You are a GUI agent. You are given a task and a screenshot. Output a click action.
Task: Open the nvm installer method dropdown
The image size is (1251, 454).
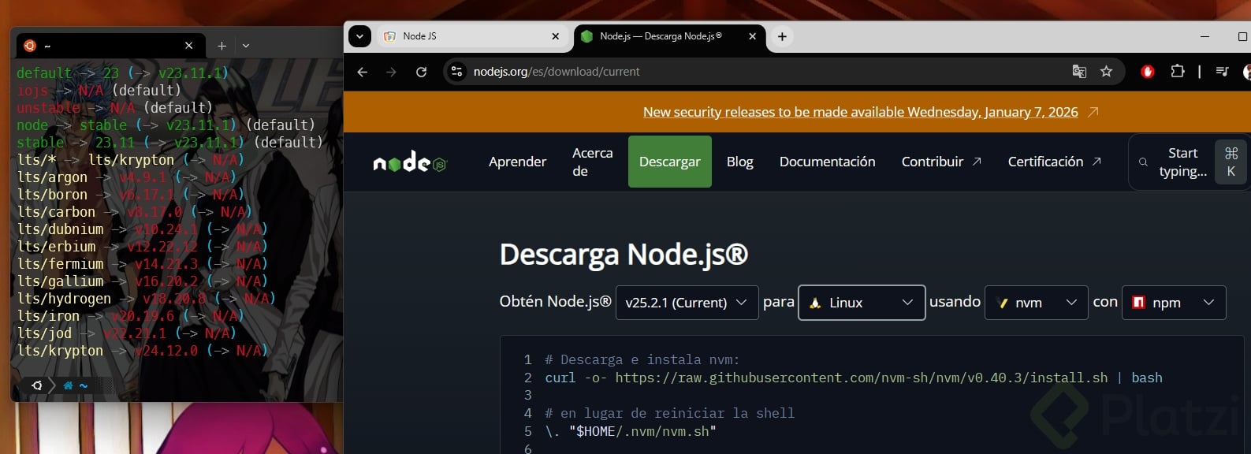pyautogui.click(x=1037, y=303)
